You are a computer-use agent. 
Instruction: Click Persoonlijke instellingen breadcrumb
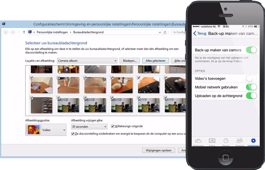click(x=52, y=32)
